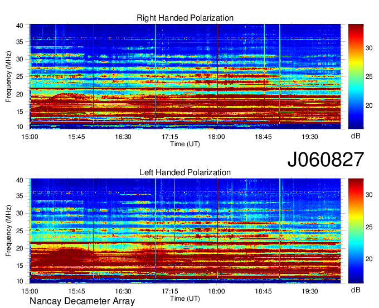This screenshot has width=379, height=308.
Task: Click the dB label under Left Handed colorbar
Action: [356, 290]
